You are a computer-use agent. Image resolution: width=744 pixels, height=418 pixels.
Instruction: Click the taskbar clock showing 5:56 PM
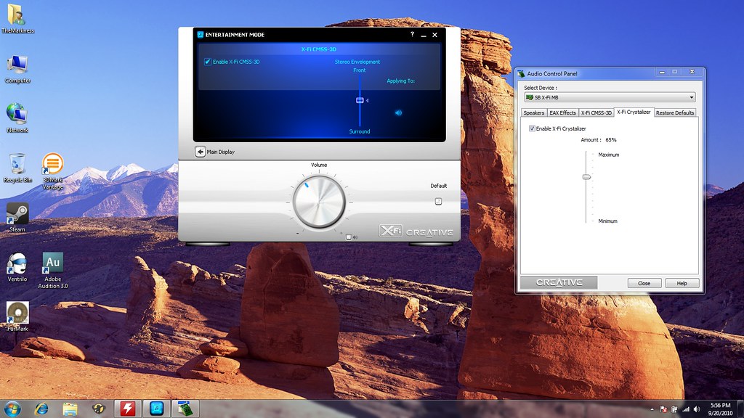pos(720,409)
